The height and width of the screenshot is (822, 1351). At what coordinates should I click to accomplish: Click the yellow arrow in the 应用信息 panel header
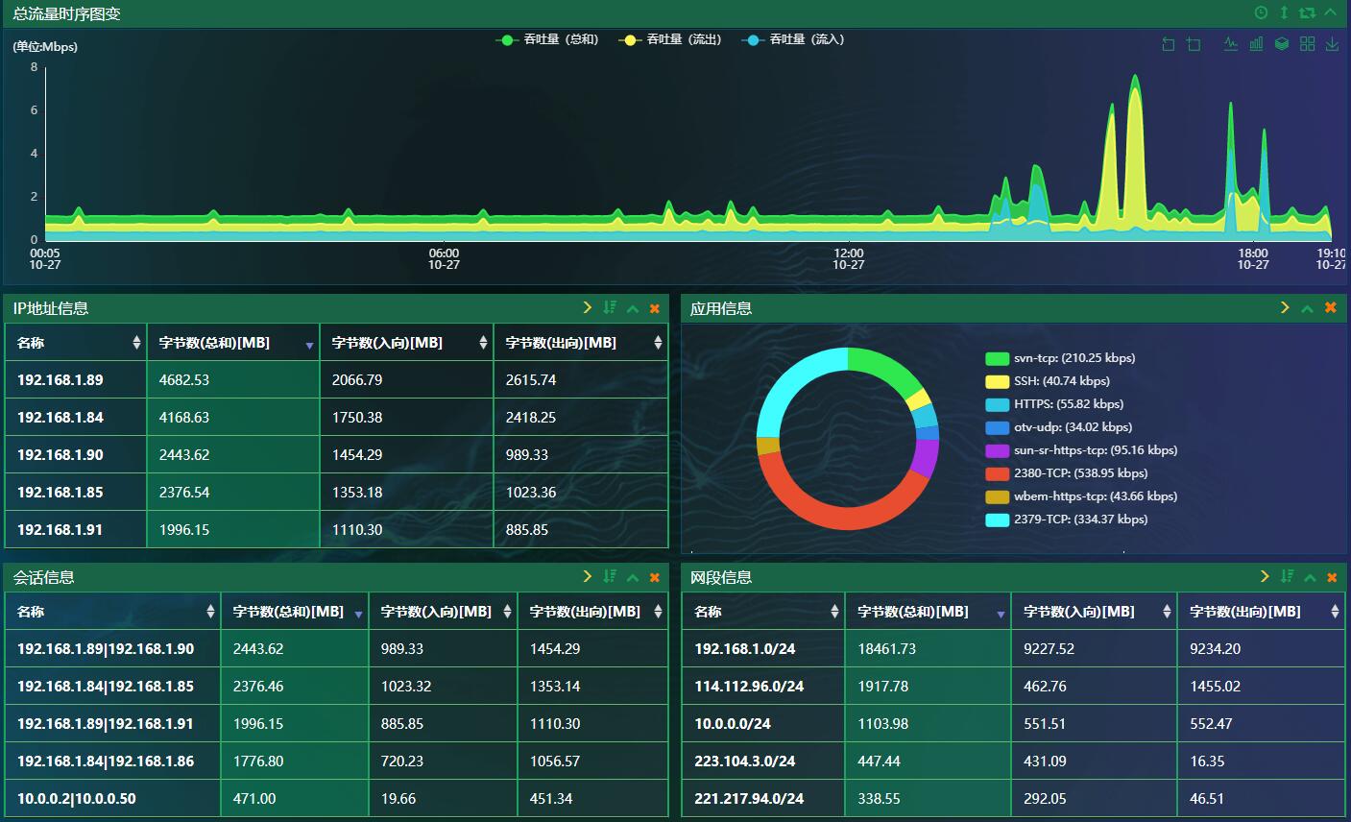[x=1285, y=307]
